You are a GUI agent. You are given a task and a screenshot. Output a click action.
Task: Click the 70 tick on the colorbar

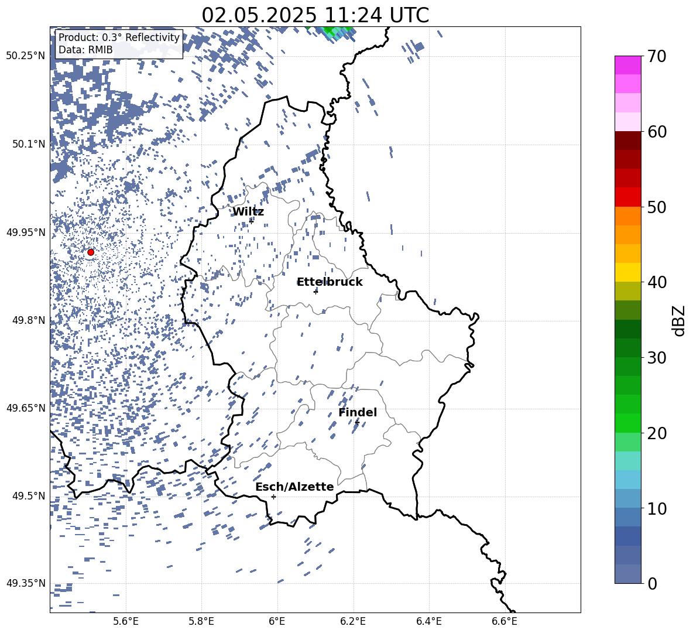point(657,56)
